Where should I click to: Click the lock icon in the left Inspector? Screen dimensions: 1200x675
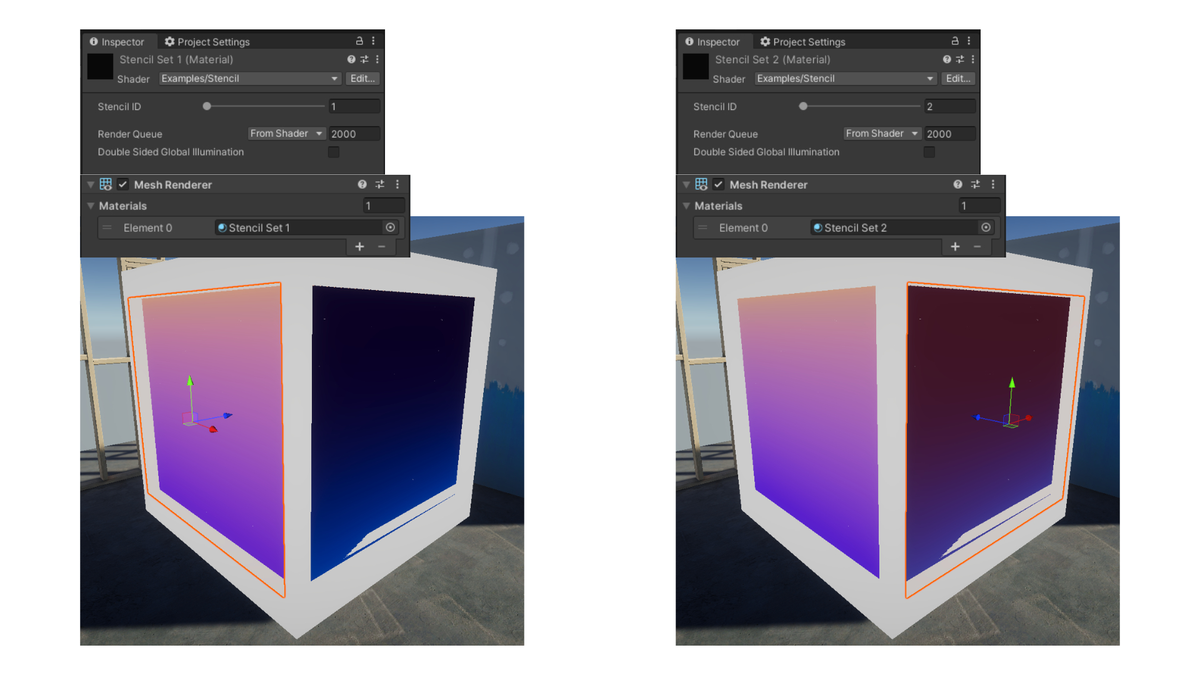[359, 41]
